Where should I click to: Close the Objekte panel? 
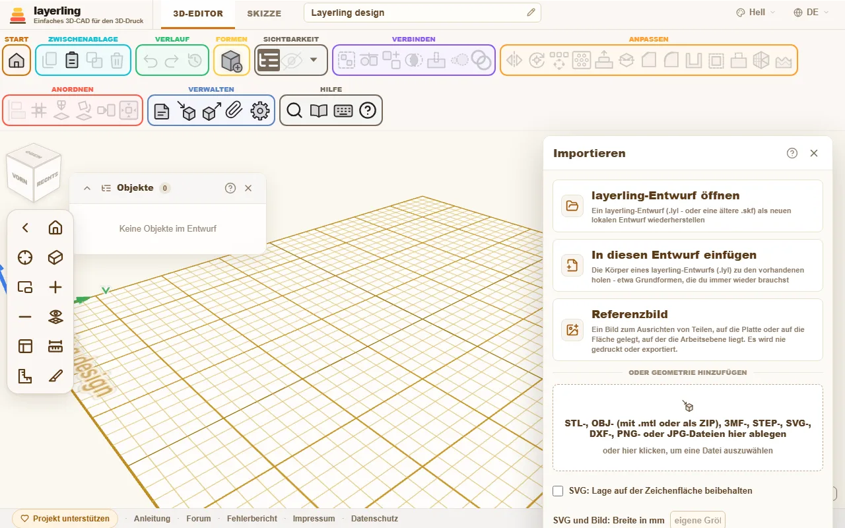[248, 188]
